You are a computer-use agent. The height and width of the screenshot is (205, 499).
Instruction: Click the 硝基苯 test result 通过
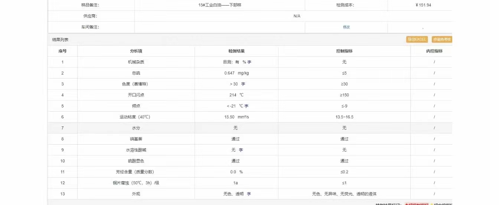[x=236, y=139]
